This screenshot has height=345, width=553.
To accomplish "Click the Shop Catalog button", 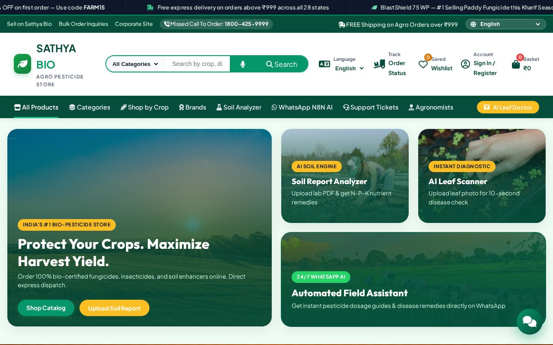I will pos(46,308).
